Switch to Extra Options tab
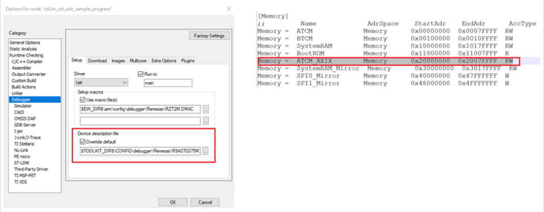The image size is (544, 212). pyautogui.click(x=164, y=61)
